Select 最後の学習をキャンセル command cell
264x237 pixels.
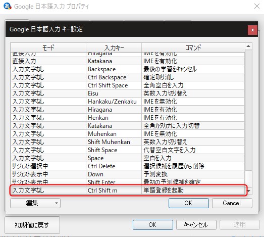tap(193, 69)
